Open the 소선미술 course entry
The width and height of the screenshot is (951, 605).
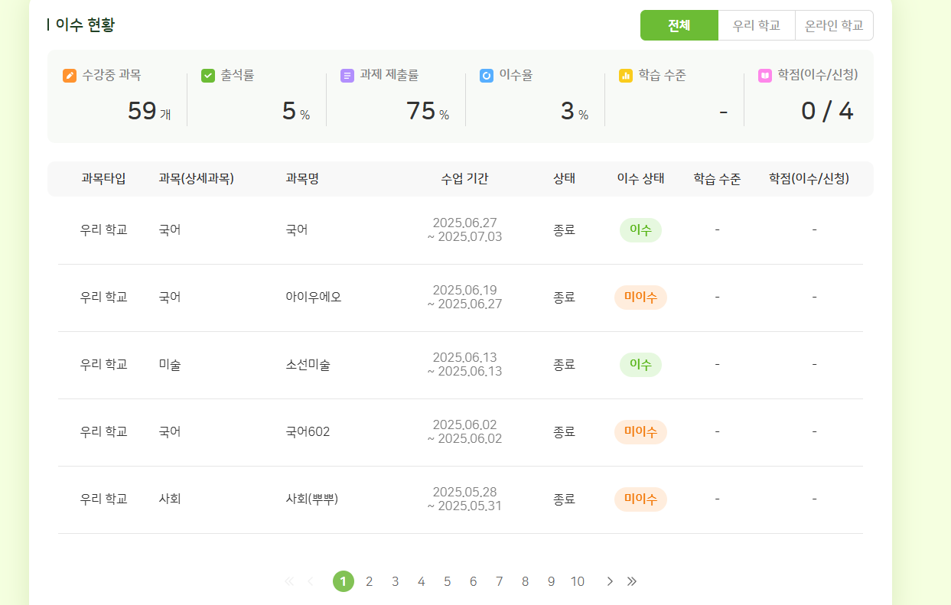tap(308, 365)
